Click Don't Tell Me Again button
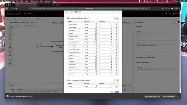 point(169,96)
